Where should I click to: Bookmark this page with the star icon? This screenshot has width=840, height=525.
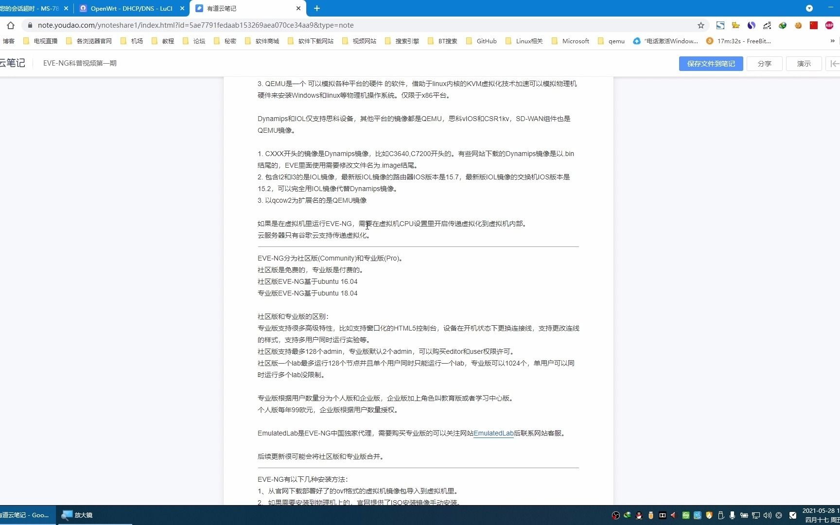700,25
